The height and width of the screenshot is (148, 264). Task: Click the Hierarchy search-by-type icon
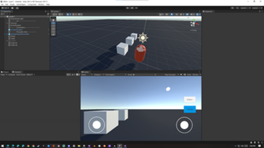click(x=48, y=14)
